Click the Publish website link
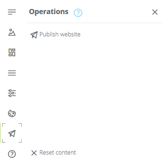The image size is (168, 165). pos(55,35)
